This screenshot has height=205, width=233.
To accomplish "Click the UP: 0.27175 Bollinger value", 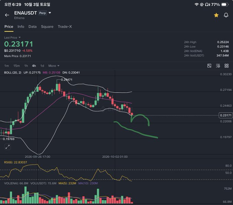I will point(32,73).
